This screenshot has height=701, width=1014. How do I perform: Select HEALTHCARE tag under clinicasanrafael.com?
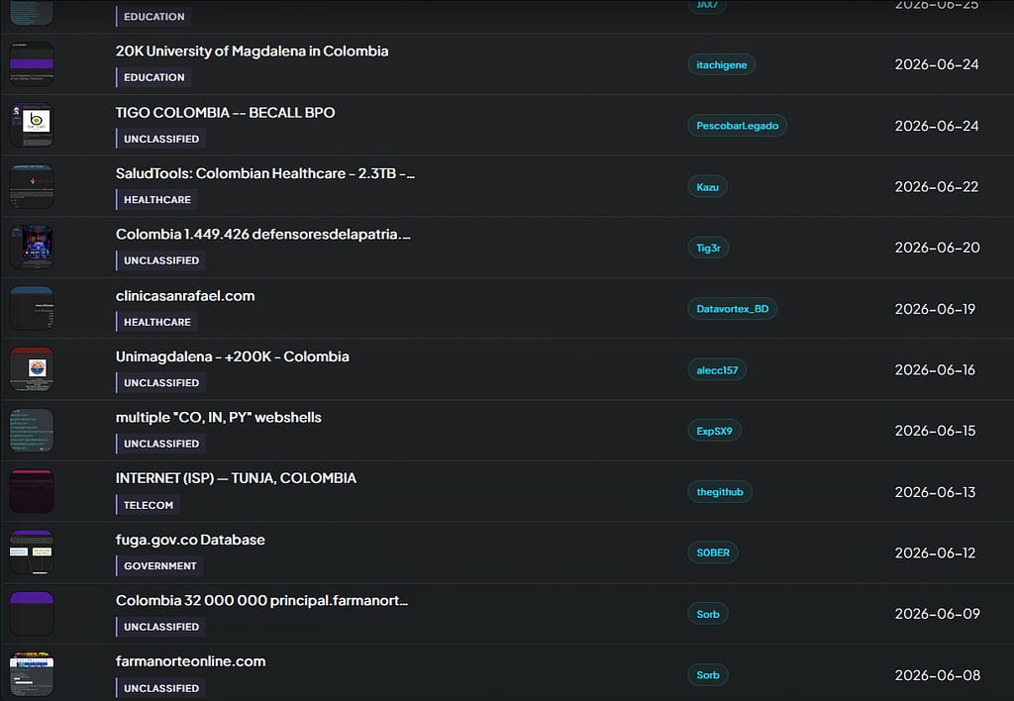pyautogui.click(x=156, y=322)
